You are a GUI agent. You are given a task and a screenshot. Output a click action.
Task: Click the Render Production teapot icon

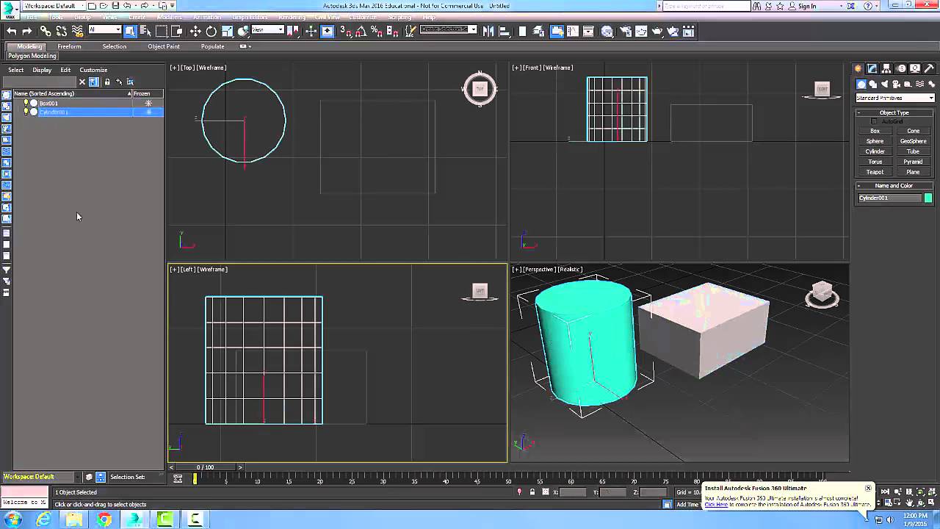point(657,31)
